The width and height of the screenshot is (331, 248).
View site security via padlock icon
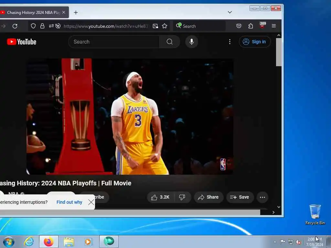tap(42, 26)
